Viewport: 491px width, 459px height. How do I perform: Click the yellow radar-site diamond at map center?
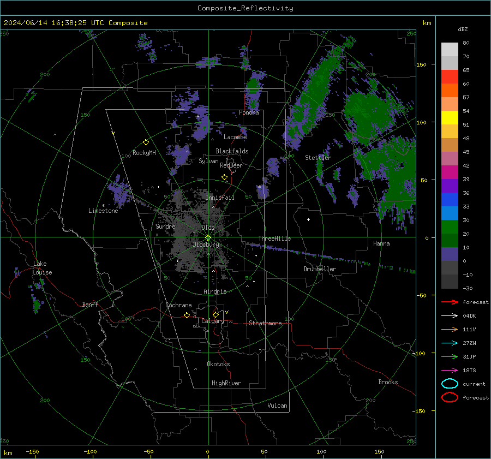click(x=208, y=238)
